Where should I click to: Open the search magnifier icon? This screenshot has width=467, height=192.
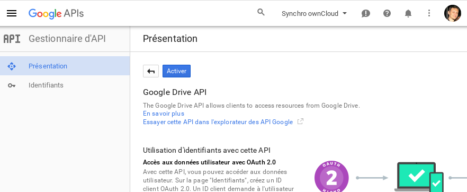click(261, 13)
